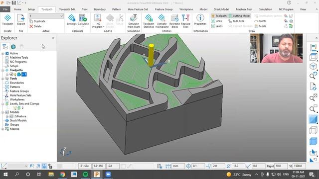
Task: Toggle lightbulb visibility of toolpath 1
Action: click(x=15, y=75)
